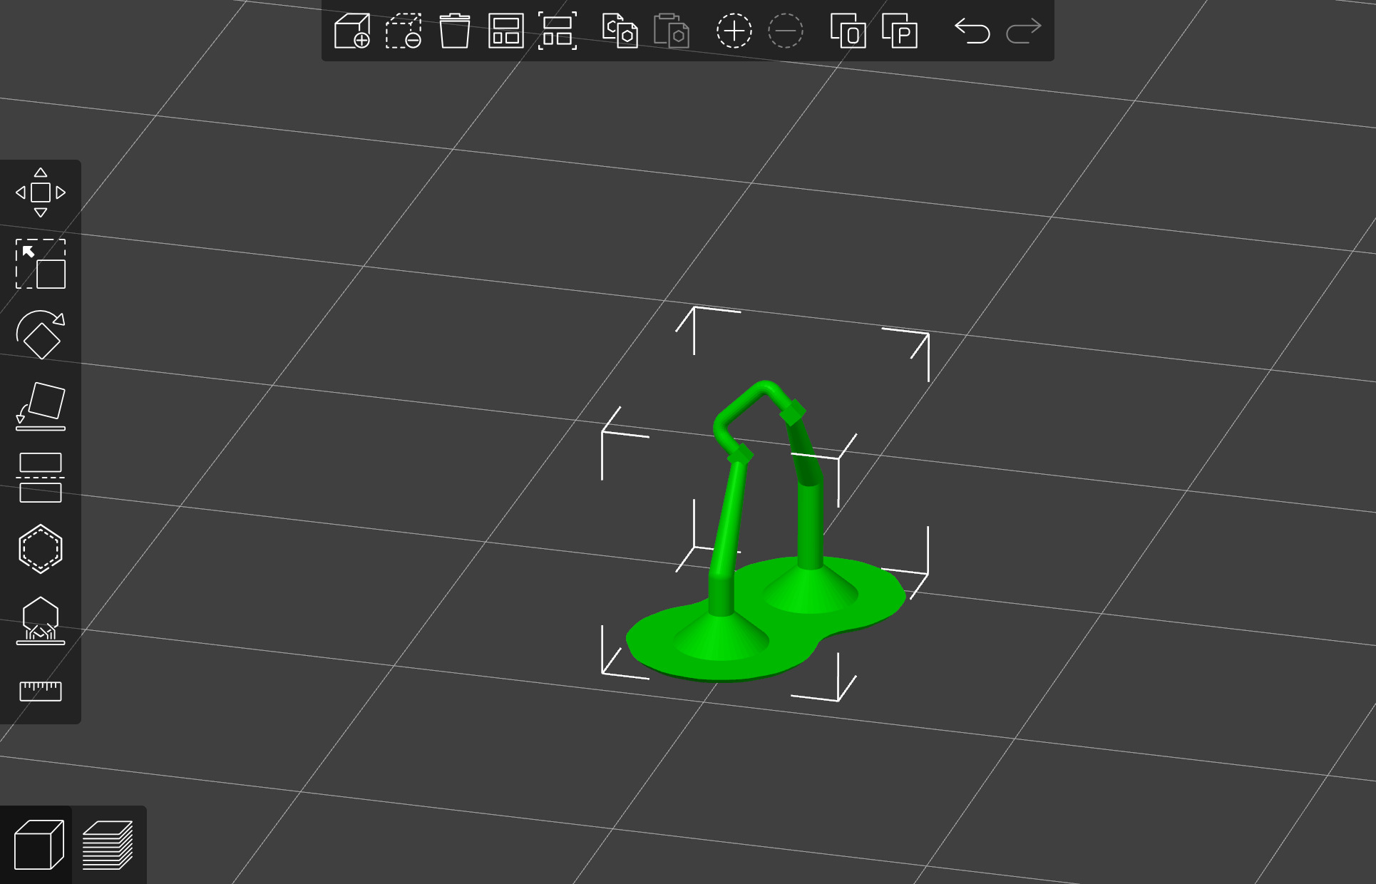Click the Delete selected object icon
Viewport: 1376px width, 884px height.
coord(404,31)
